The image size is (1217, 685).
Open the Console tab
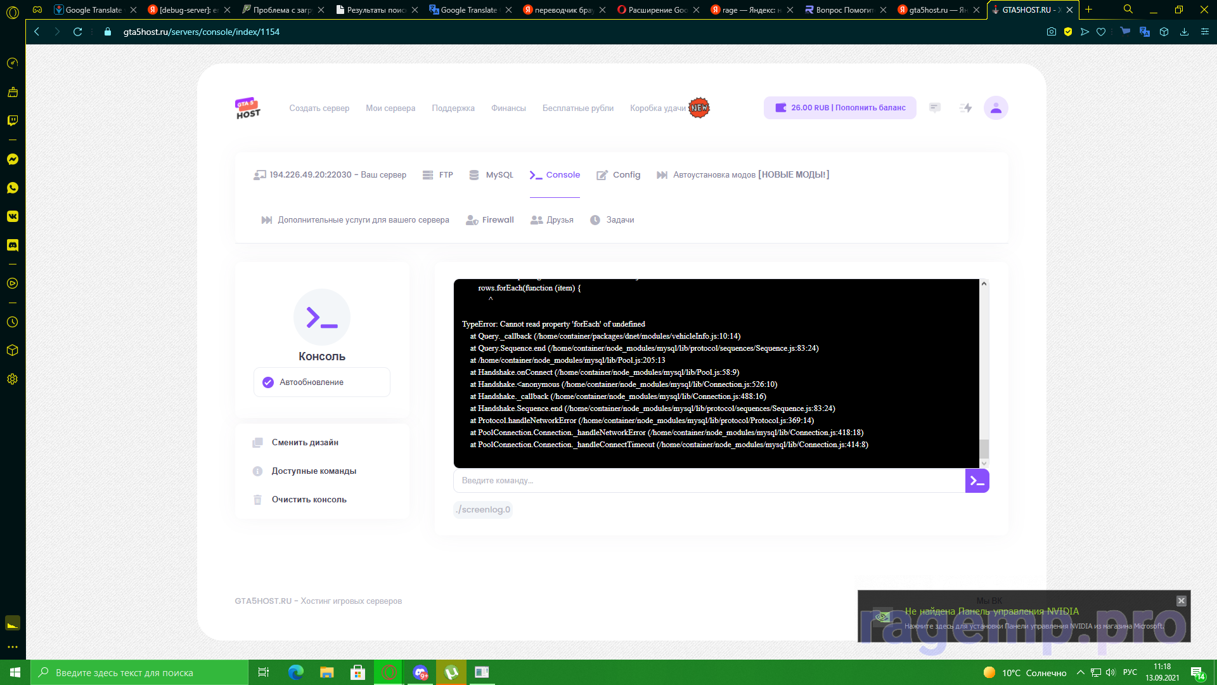(555, 175)
